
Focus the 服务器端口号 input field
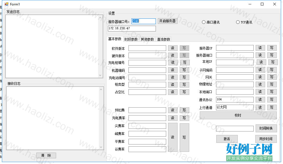pyautogui.click(x=144, y=21)
